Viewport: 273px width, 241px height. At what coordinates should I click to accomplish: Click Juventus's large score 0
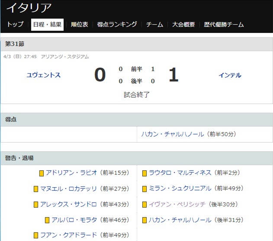pyautogui.click(x=100, y=75)
